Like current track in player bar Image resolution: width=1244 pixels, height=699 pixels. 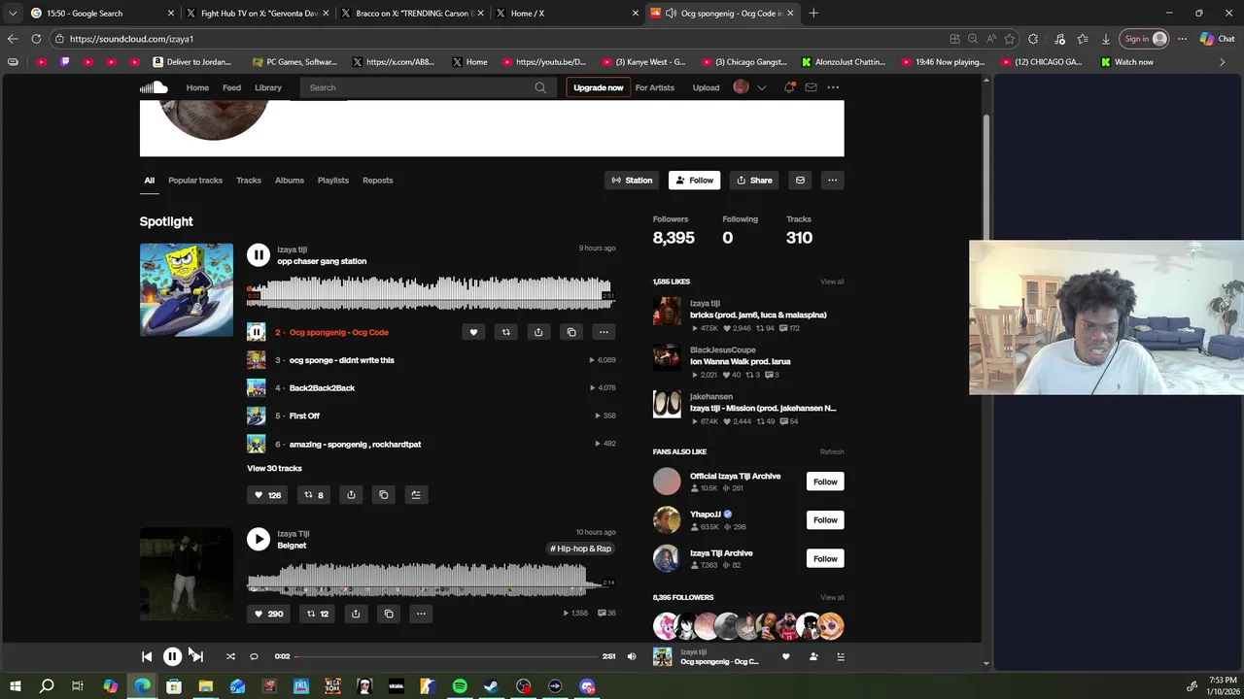click(x=786, y=656)
